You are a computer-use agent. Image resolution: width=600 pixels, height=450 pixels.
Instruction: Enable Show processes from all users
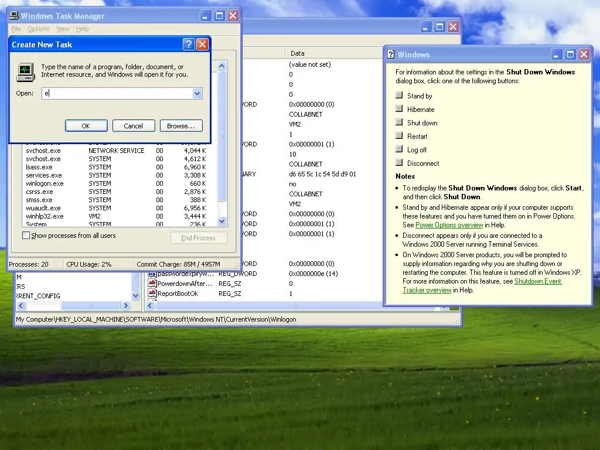pos(26,236)
